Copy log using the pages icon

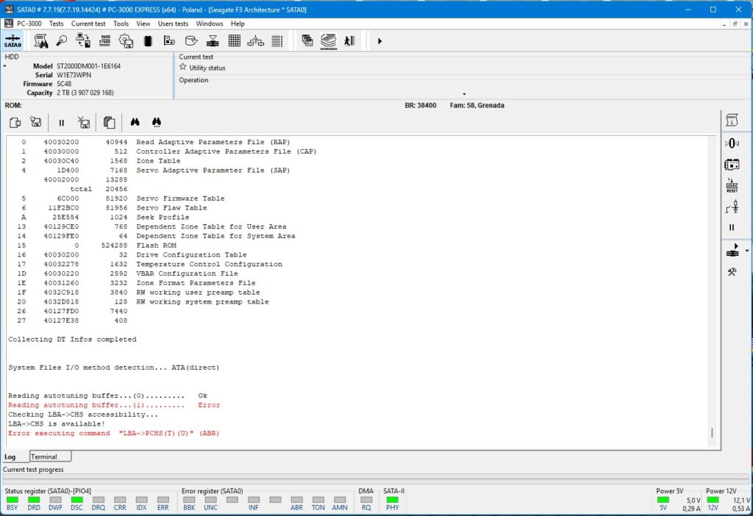coord(109,123)
